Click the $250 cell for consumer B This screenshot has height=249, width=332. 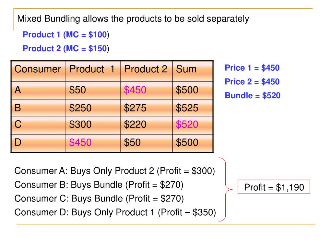80,108
